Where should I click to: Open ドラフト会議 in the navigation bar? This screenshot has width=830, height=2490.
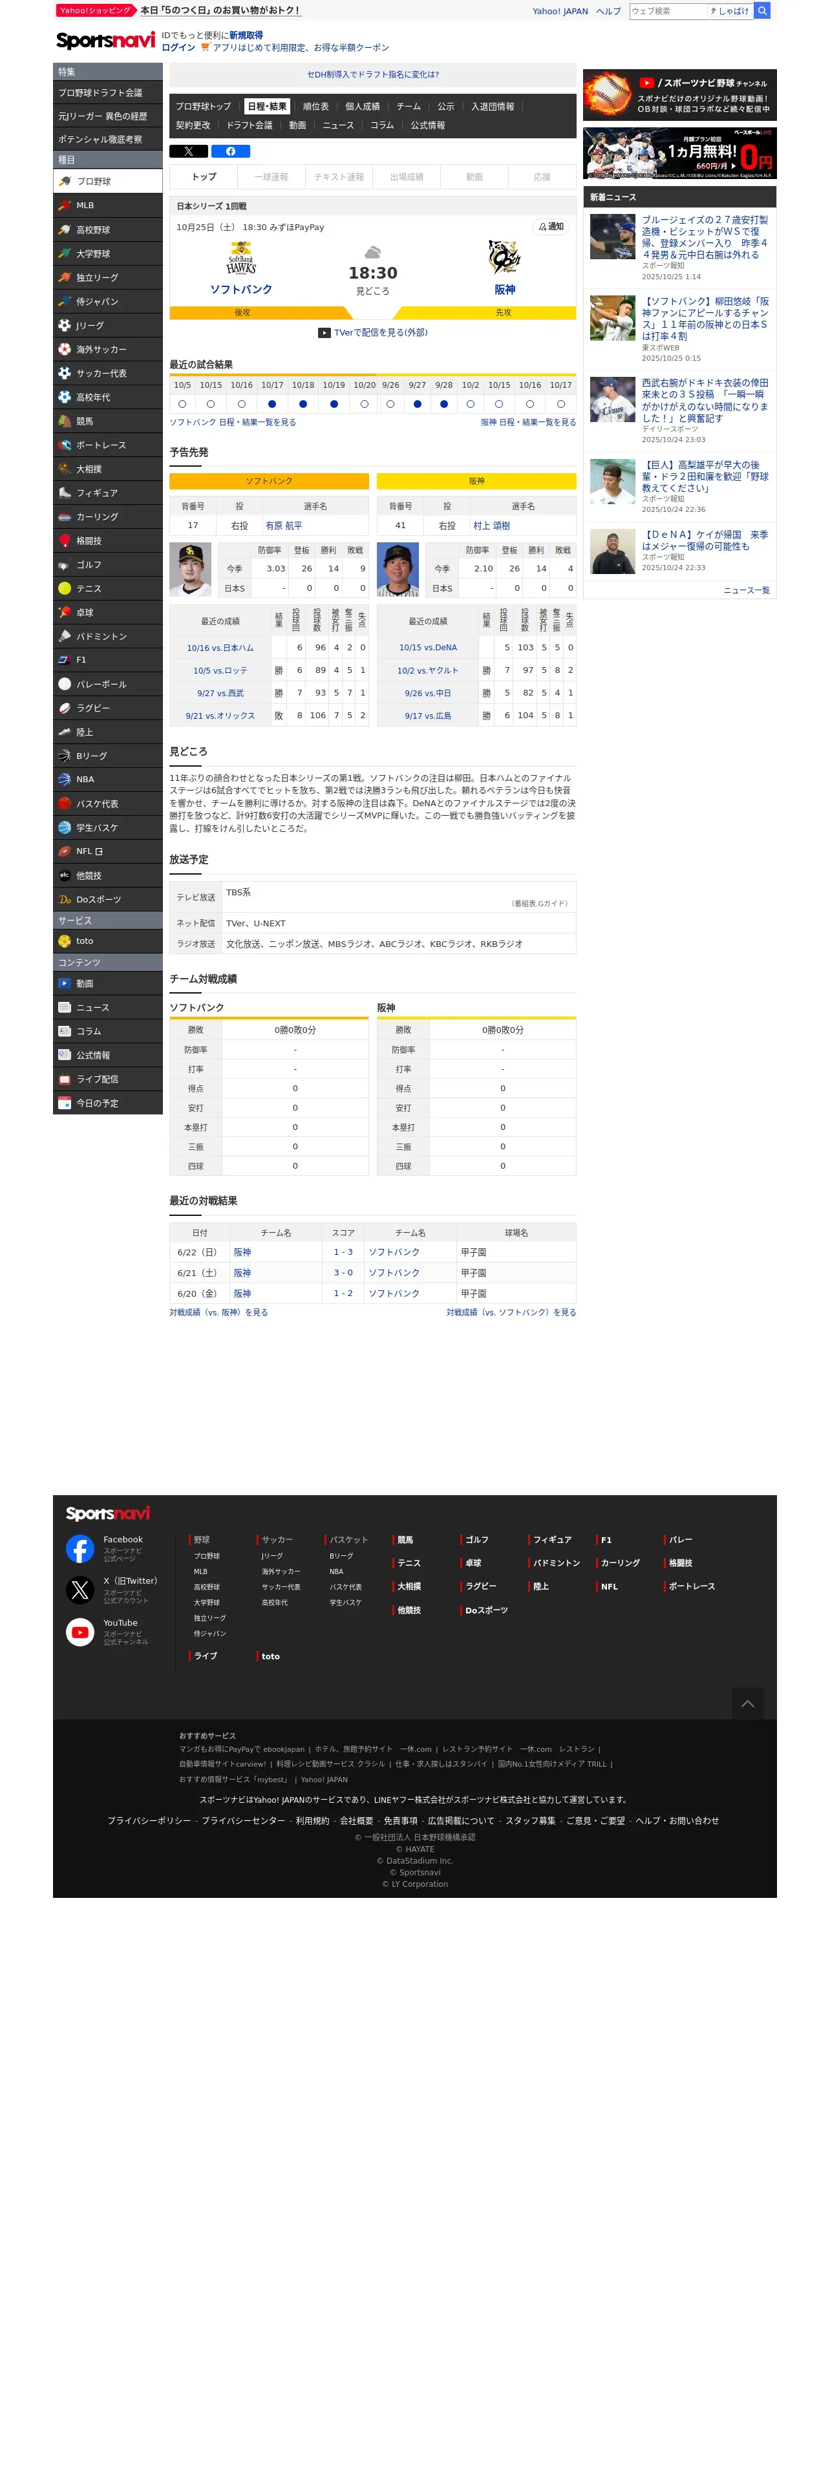click(250, 125)
